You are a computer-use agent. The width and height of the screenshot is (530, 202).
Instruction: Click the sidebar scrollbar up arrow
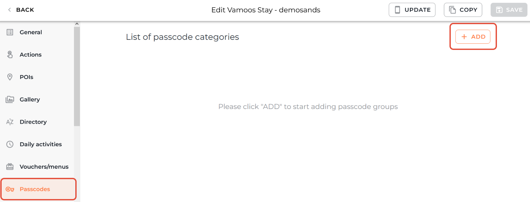tap(77, 24)
